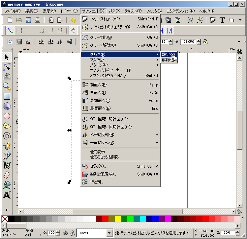The width and height of the screenshot is (247, 239).
Task: Open Text and Font dialog toolbar icon
Action: coord(222,20)
